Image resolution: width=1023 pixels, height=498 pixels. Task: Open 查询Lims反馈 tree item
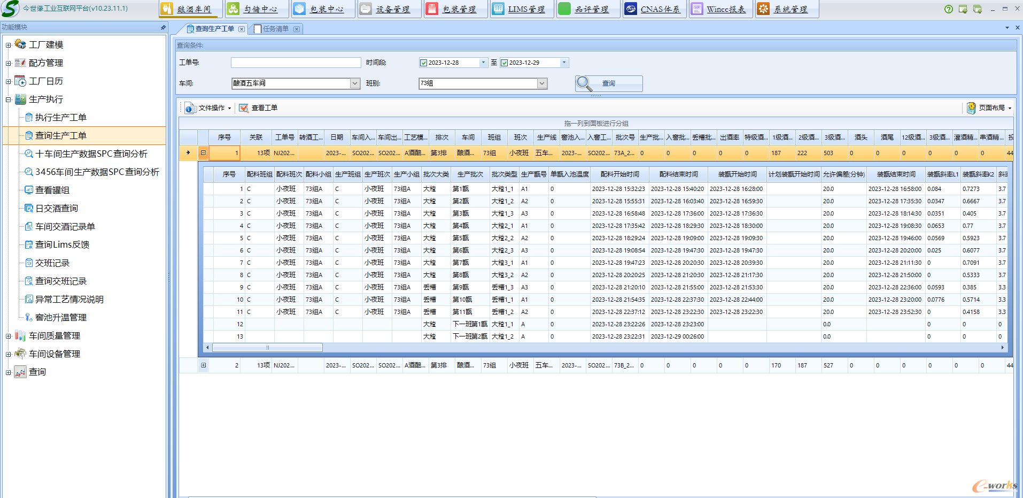pos(62,245)
